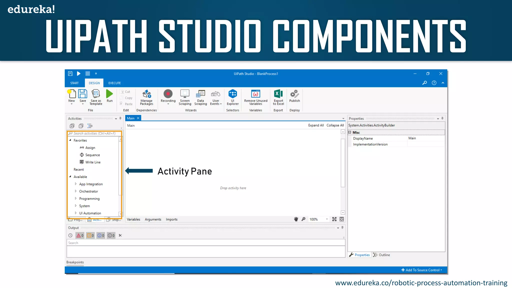512x288 pixels.
Task: Switch to the EXECUTE ribbon tab
Action: 114,83
